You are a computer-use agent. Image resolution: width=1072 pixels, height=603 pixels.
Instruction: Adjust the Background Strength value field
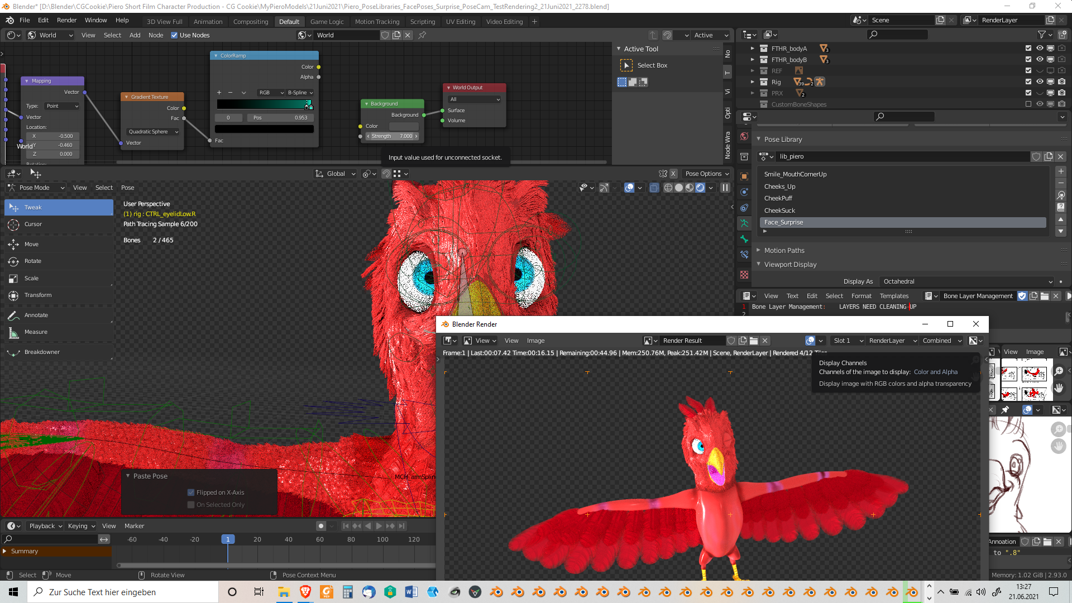392,136
